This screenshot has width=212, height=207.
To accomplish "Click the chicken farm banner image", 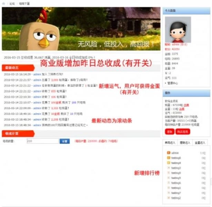I will [81, 29].
